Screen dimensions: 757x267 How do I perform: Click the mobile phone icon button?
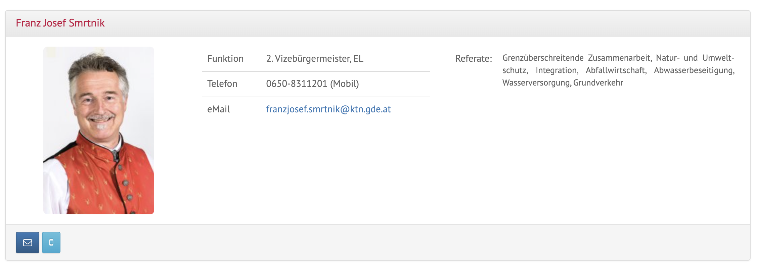tap(51, 243)
